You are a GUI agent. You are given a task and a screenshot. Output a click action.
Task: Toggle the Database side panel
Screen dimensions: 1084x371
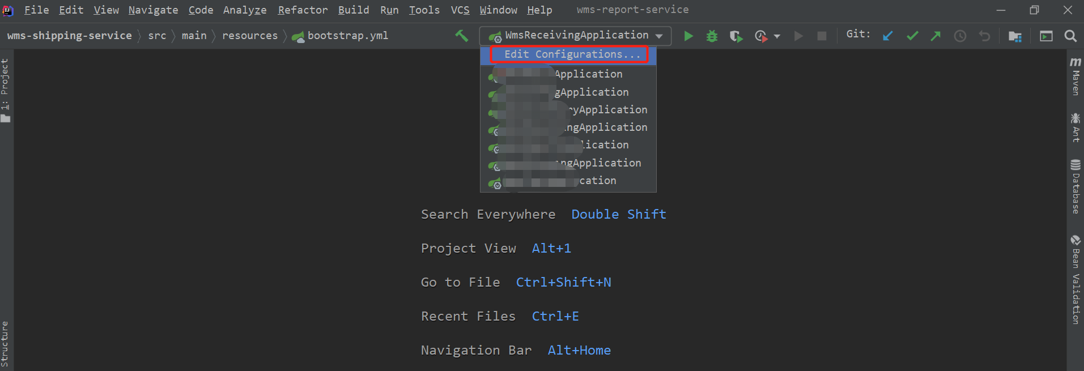(x=1075, y=187)
